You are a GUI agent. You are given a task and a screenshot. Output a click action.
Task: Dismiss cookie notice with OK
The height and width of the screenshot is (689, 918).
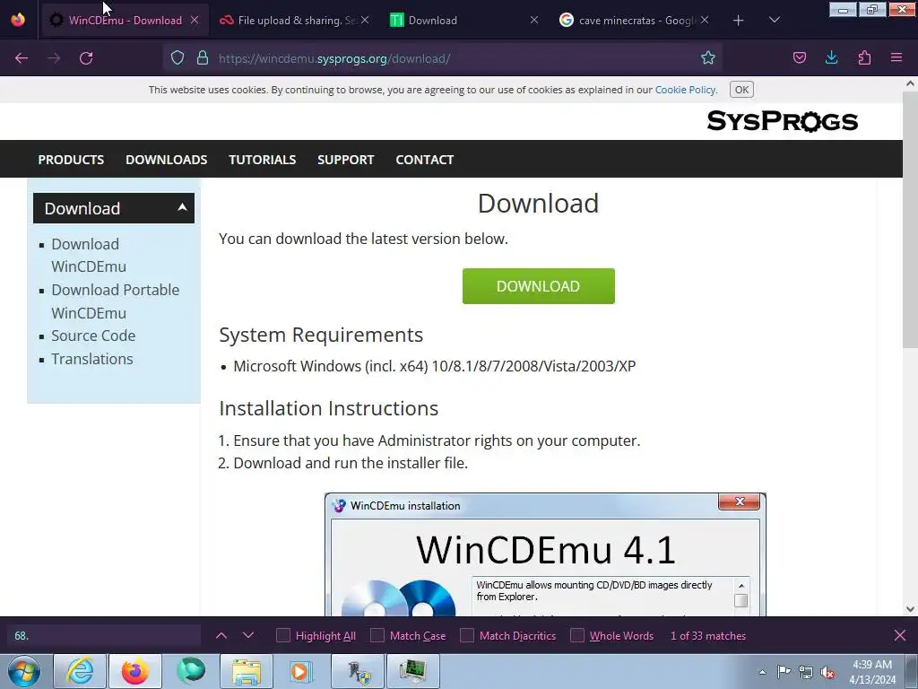point(741,90)
